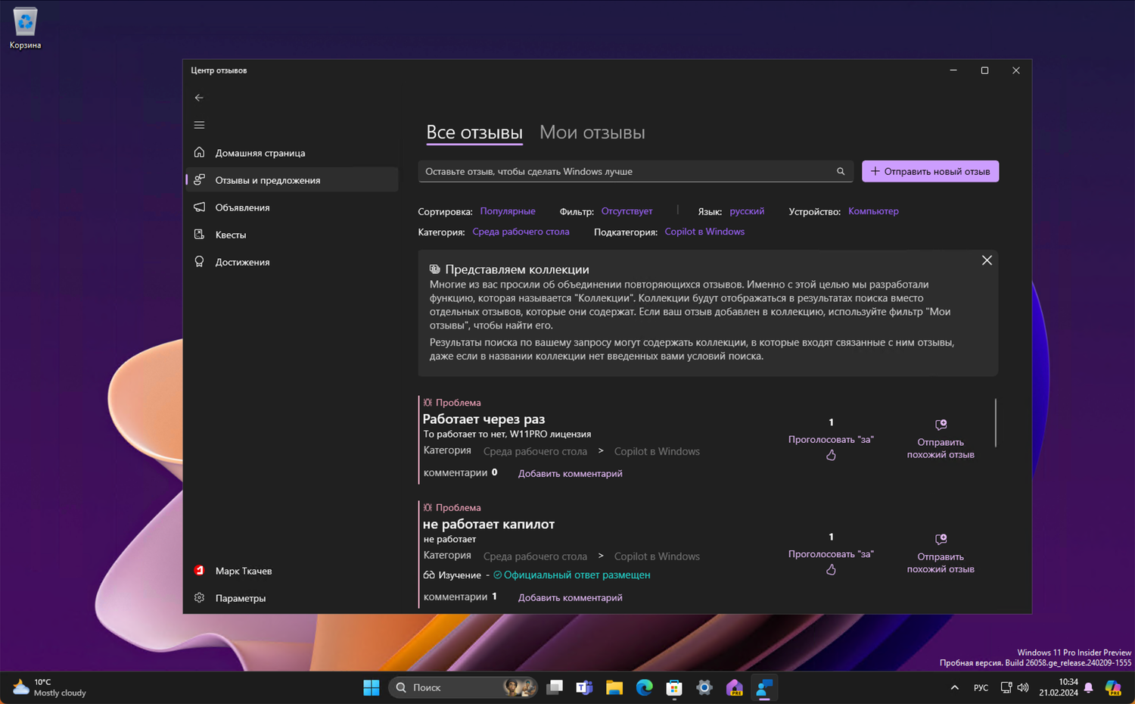Open the Подкатегория dropdown Copilot в Windows
This screenshot has width=1135, height=704.
point(704,232)
